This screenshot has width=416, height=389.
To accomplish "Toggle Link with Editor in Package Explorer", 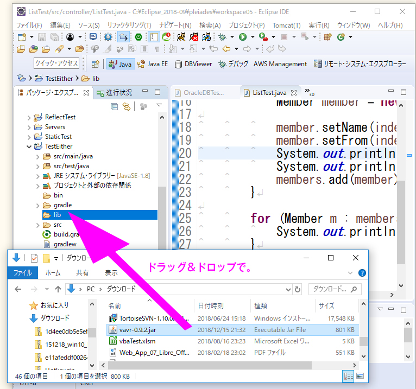I will coord(127,106).
